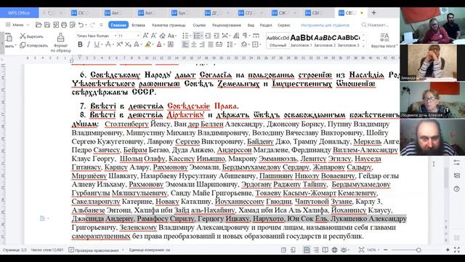Open the Menu dropdown arrow
The image size is (465, 262).
(x=28, y=25)
